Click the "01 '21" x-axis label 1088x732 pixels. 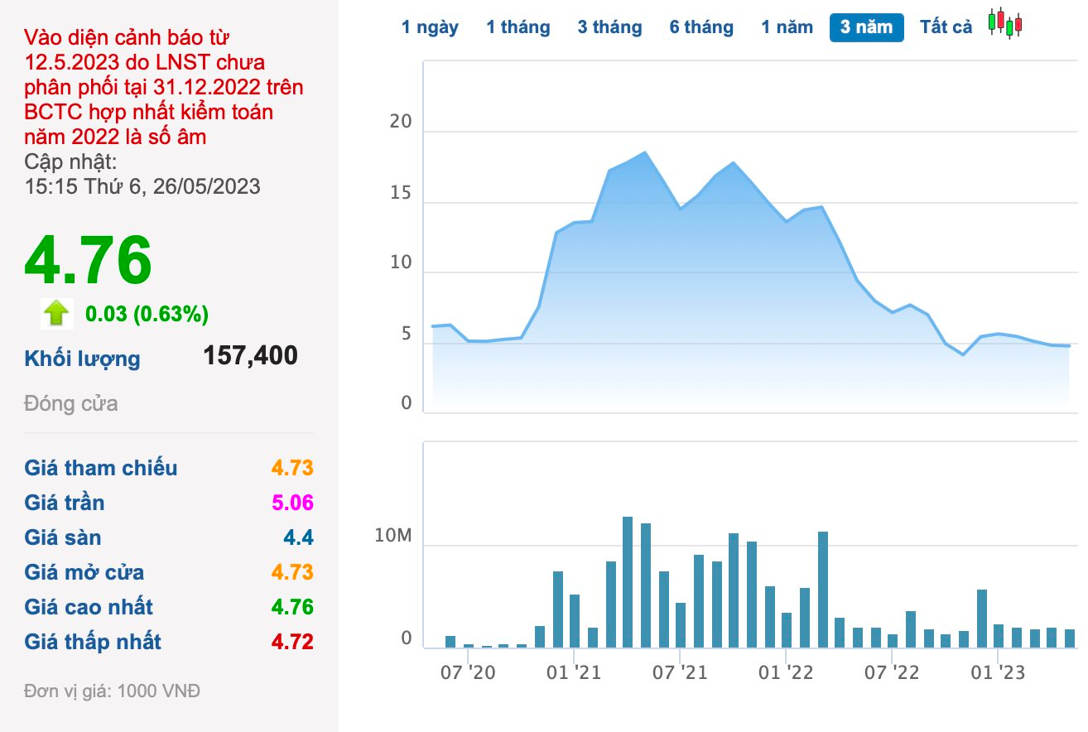[574, 672]
